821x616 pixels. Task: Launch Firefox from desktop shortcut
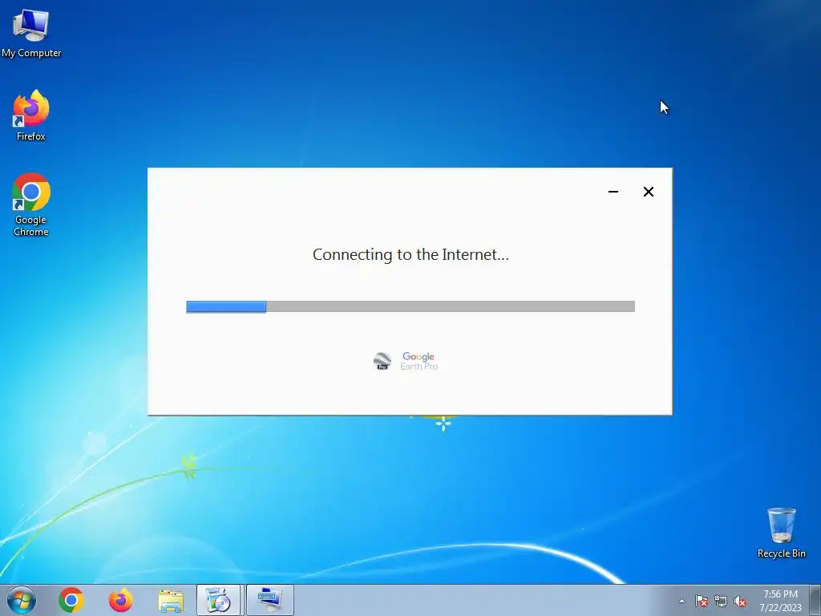pos(31,115)
